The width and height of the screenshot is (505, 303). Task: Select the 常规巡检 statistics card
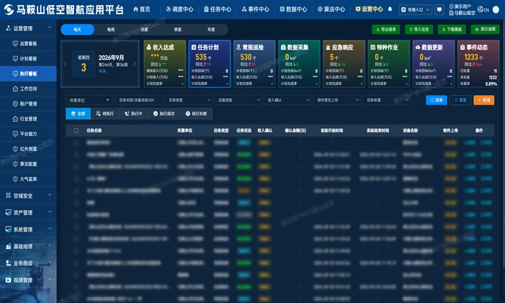coord(254,64)
